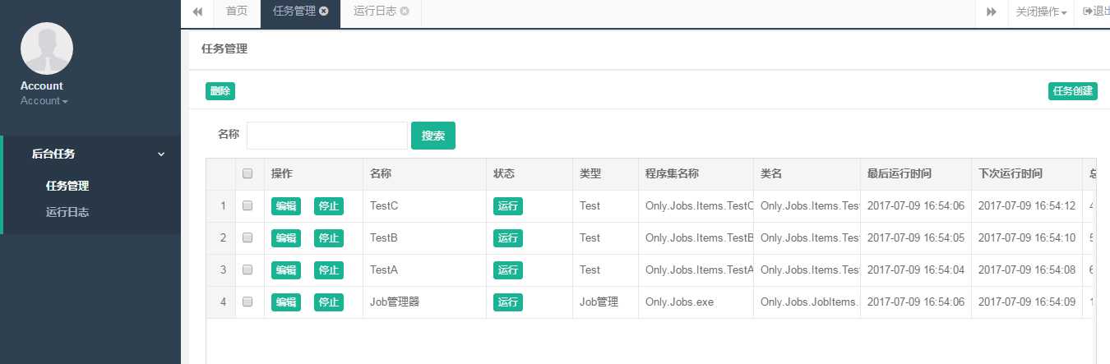Click the user avatar picture
1110x364 pixels.
pos(47,48)
